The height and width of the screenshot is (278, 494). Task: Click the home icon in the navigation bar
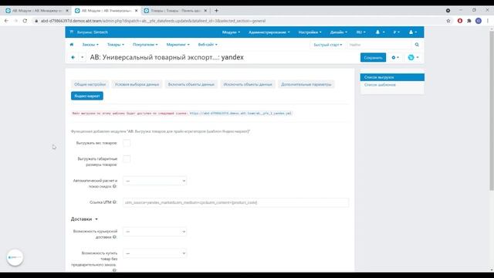click(72, 45)
